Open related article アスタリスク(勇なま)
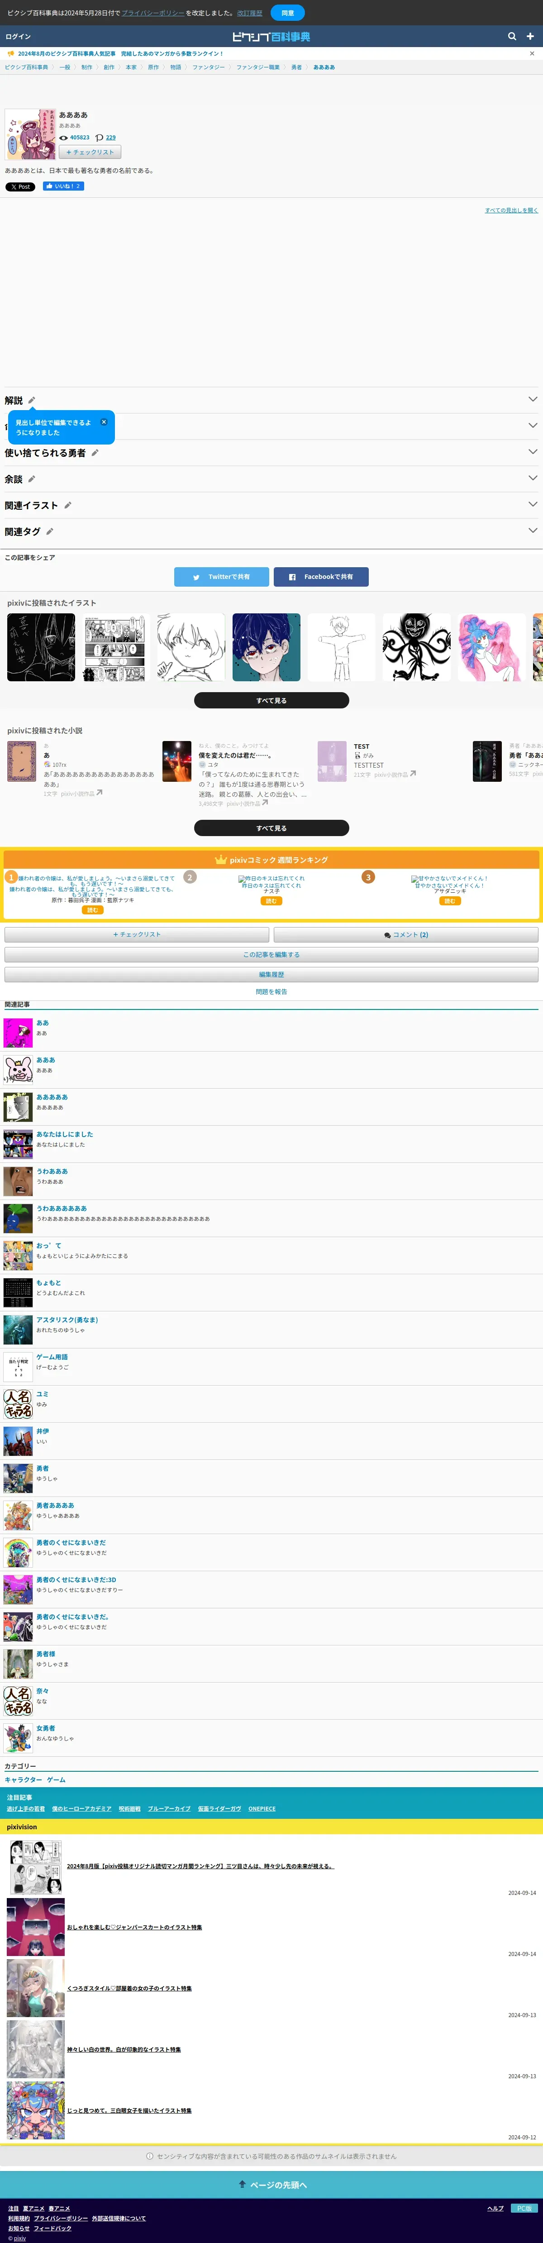Viewport: 543px width, 2243px height. click(67, 1320)
